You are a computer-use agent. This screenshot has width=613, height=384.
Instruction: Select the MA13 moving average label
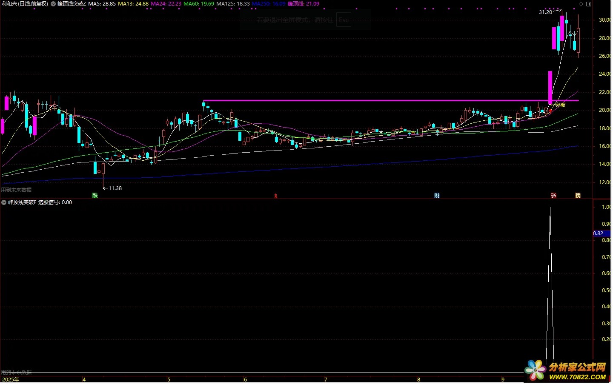(133, 4)
